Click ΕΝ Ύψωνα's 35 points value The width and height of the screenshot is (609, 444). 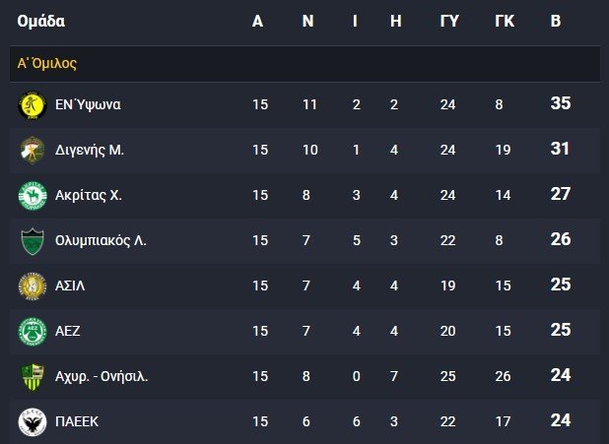pos(561,103)
